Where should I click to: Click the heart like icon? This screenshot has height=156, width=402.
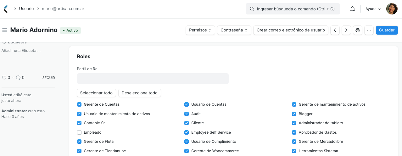tap(4, 78)
